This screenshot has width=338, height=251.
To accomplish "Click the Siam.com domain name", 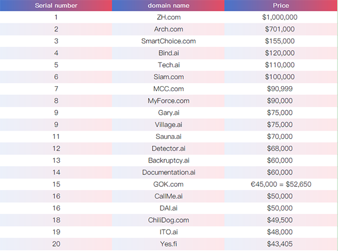I will 168,77.
